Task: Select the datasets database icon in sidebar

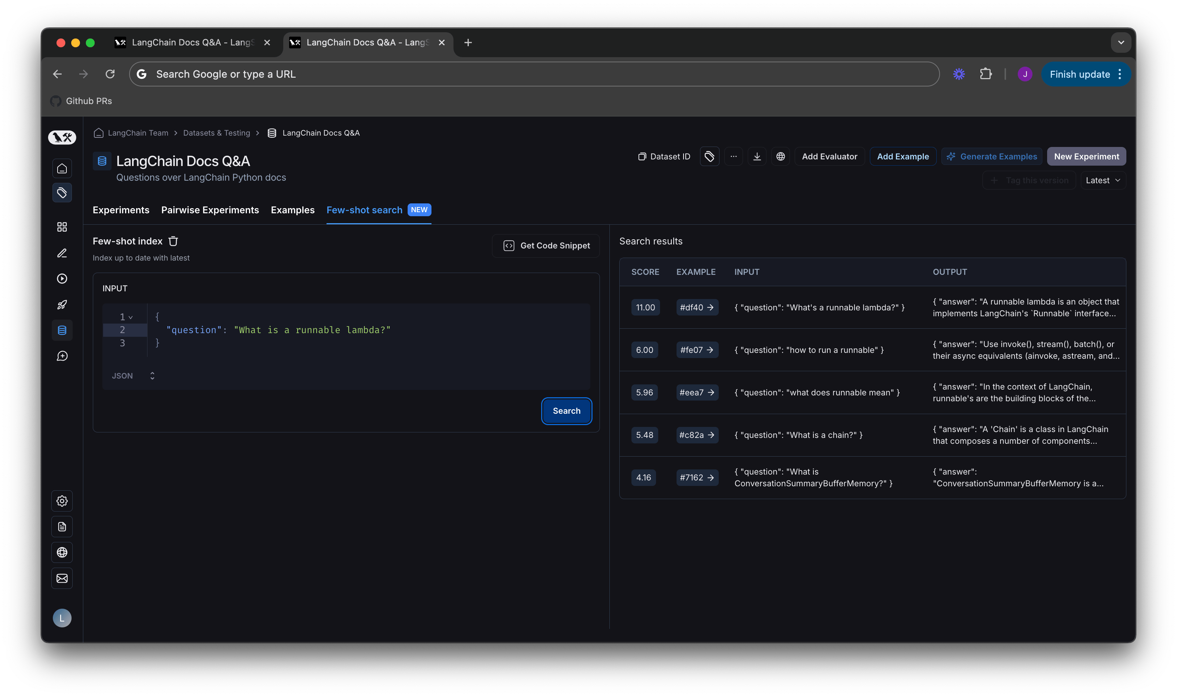Action: (x=62, y=330)
